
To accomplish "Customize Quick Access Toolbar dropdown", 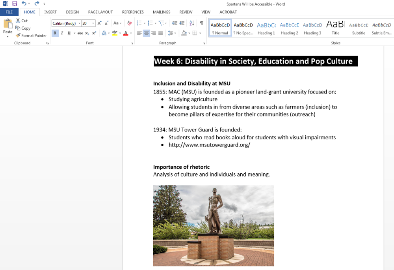I will click(x=45, y=4).
